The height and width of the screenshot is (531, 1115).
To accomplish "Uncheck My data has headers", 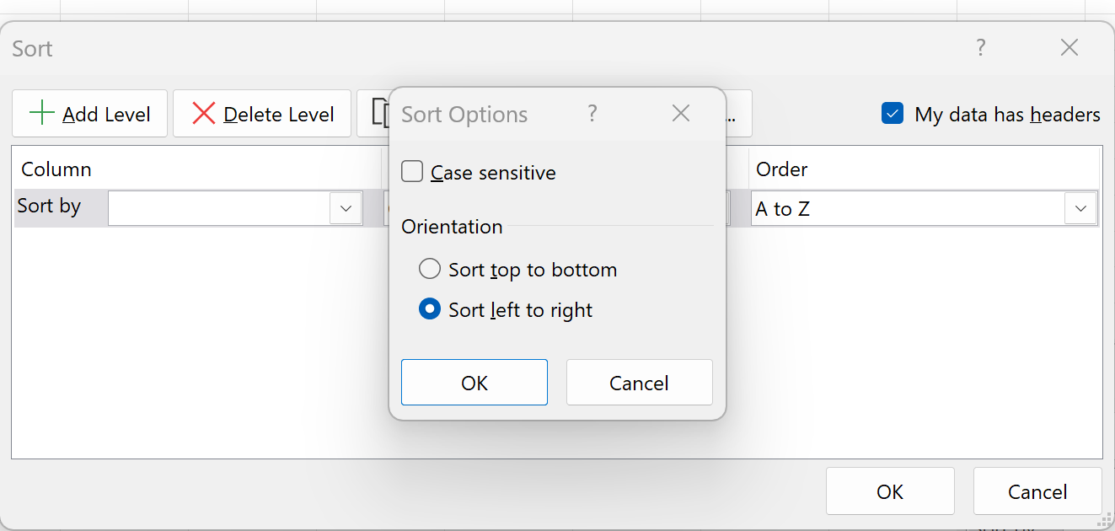I will pyautogui.click(x=892, y=114).
